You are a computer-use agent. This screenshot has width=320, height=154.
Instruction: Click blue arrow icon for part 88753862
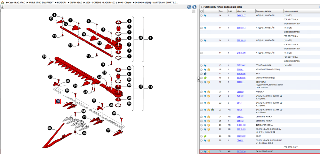pos(205,65)
